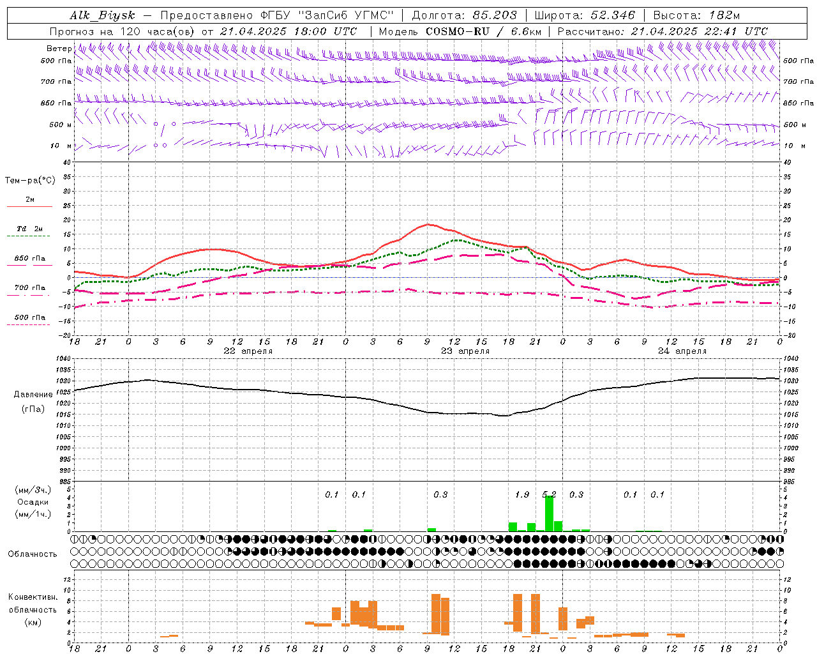
Task: Click the '23 апреля' date label
Action: 465,351
